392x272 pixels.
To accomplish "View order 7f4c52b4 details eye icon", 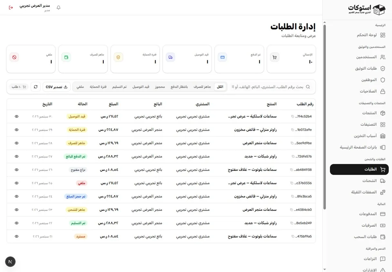I will 16,116.
